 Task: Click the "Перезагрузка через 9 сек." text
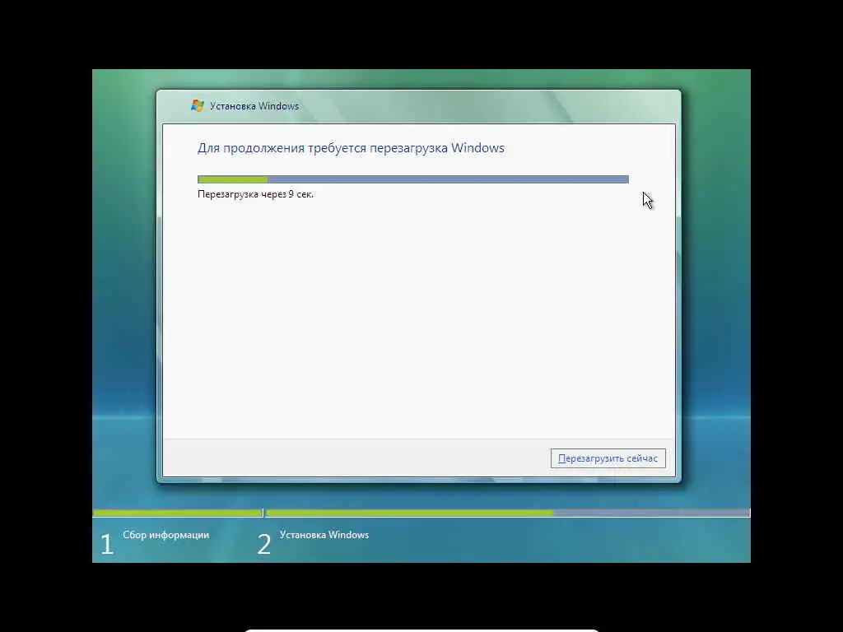255,194
